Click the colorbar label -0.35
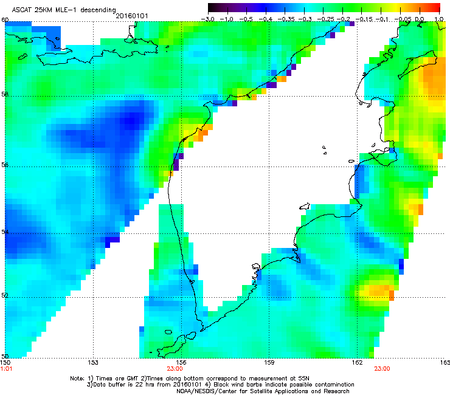This screenshot has height=395, width=450. click(x=285, y=19)
